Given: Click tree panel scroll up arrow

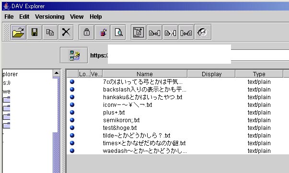Looking at the screenshot, I should (x=57, y=73).
